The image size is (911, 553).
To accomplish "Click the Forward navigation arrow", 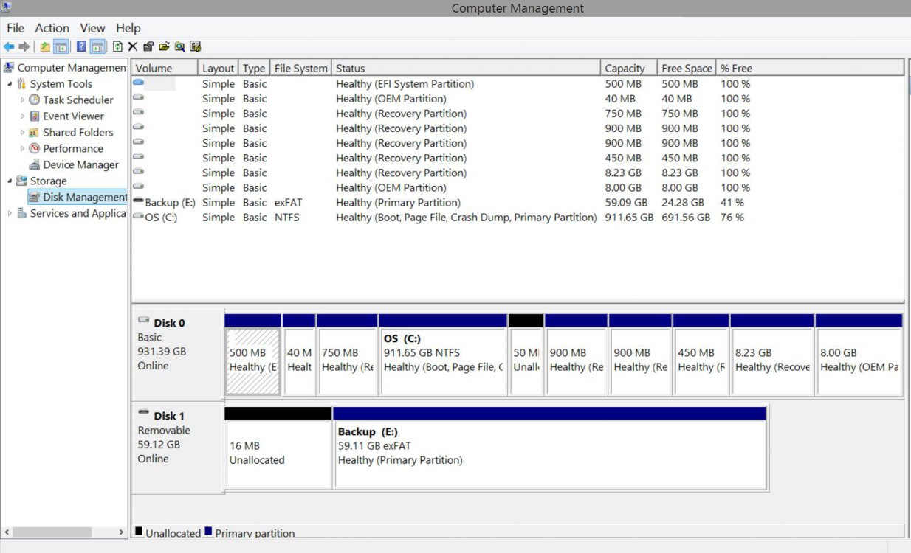I will tap(23, 46).
